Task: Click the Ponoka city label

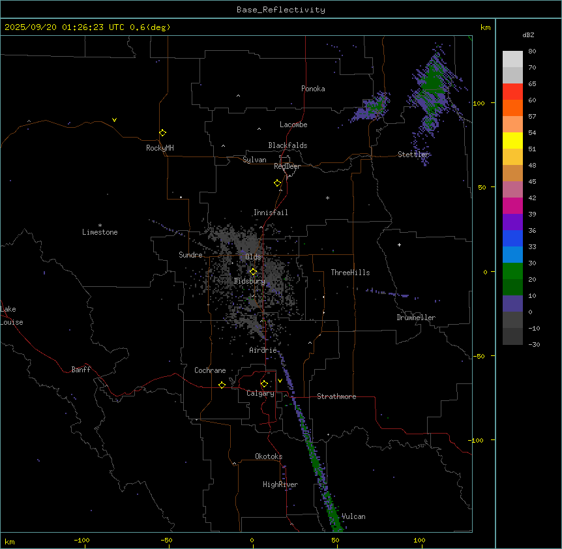Action: tap(313, 89)
